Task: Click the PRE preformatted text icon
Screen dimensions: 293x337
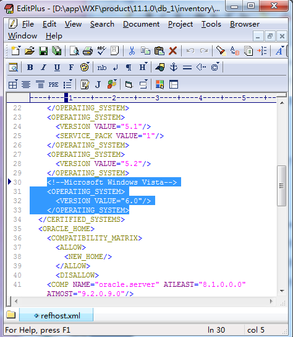Action: coord(53,85)
